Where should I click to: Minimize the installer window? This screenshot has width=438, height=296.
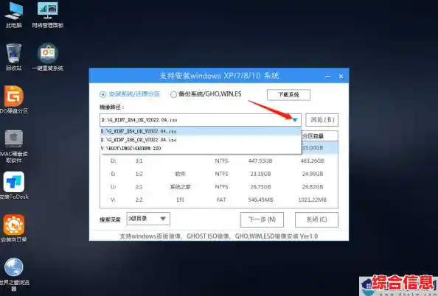tap(327, 76)
